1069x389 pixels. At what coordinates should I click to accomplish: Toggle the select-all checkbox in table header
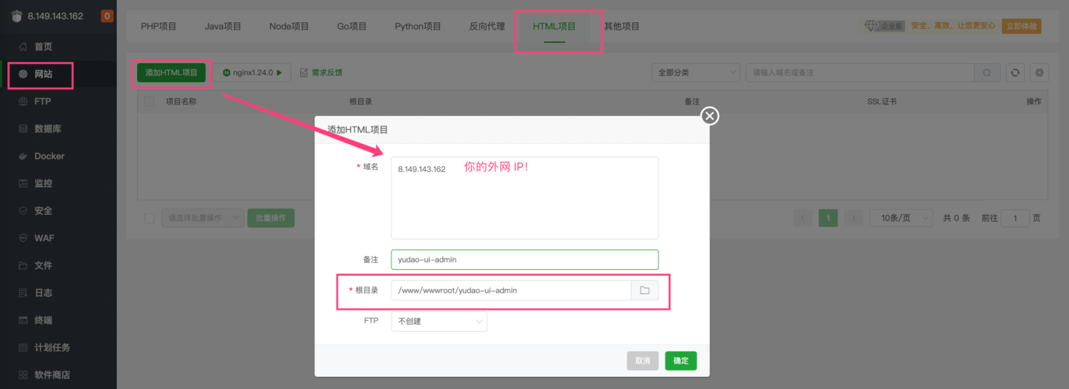[x=149, y=102]
